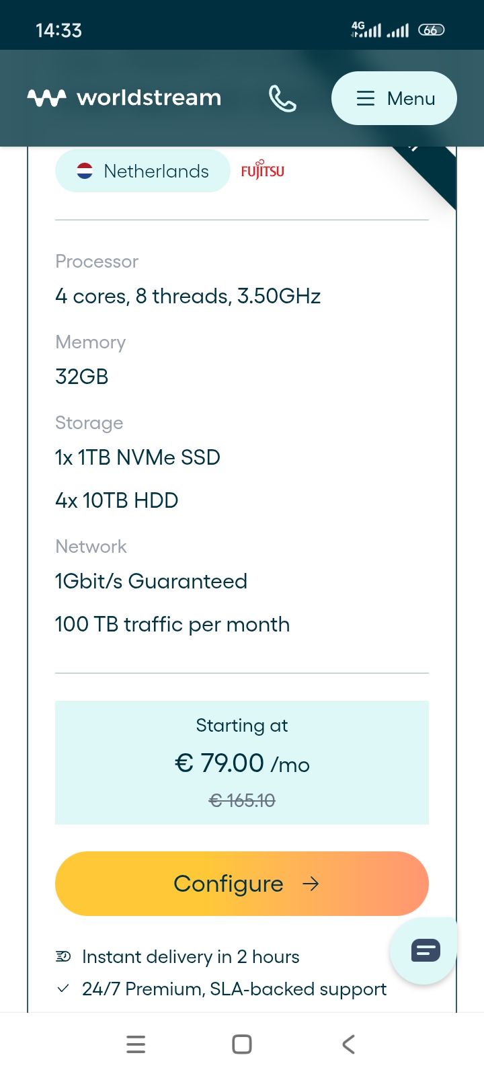Screen dimensions: 484x1076
Task: Tap the arrow on Configure button
Action: tap(311, 884)
